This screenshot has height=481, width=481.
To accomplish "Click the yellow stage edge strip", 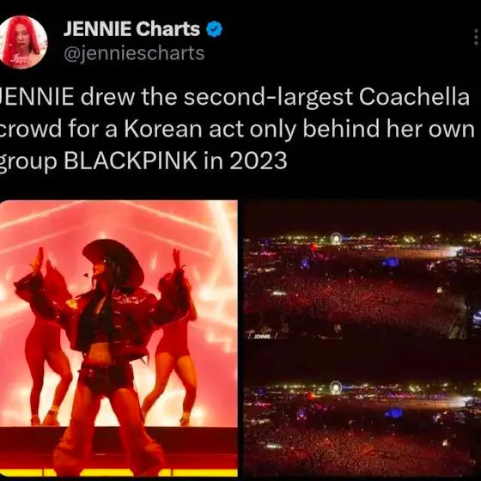I will point(119,472).
